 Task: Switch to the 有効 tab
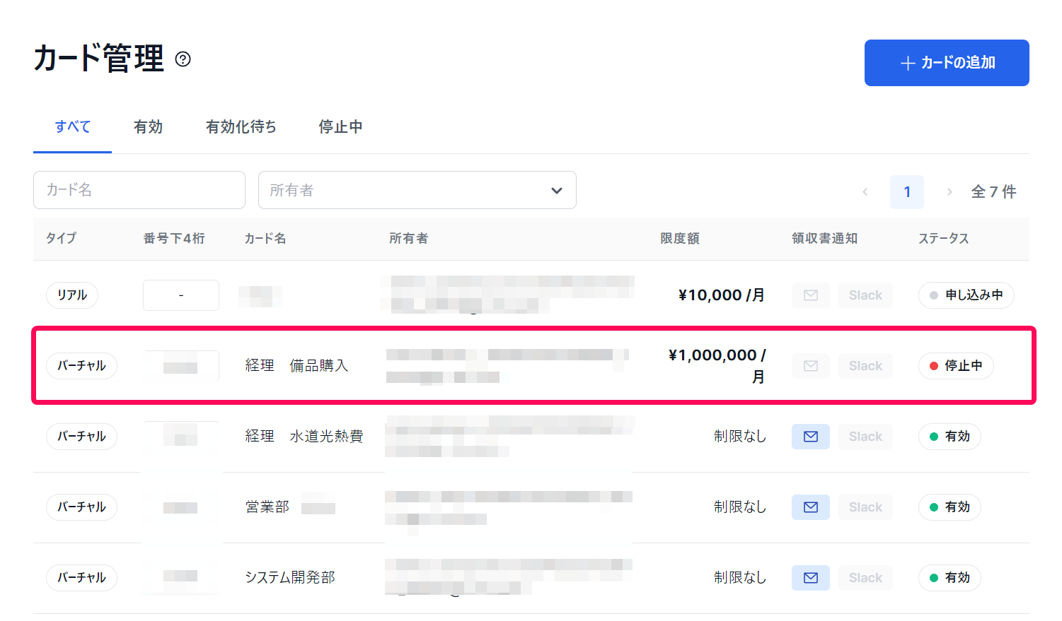148,126
